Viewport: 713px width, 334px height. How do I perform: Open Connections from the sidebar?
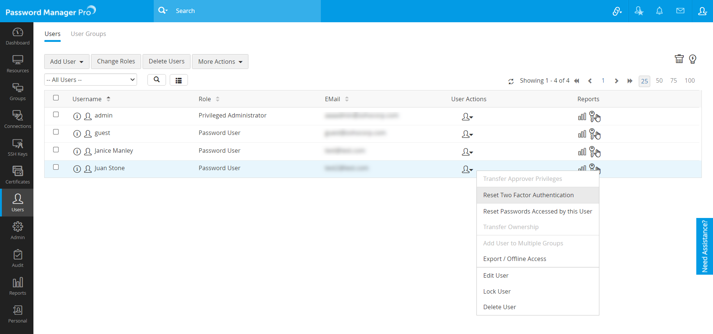pos(17,120)
